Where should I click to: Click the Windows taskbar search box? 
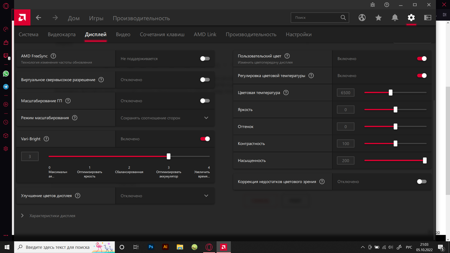64,247
